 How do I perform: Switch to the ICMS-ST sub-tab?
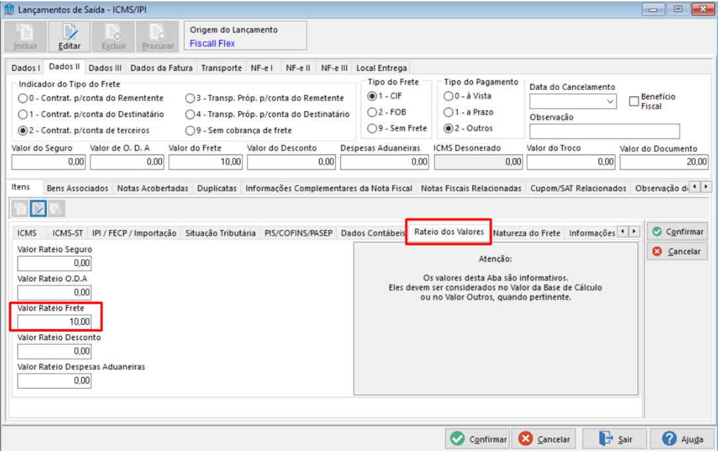[x=68, y=233]
